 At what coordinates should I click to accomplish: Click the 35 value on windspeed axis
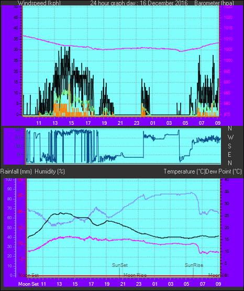16,39
